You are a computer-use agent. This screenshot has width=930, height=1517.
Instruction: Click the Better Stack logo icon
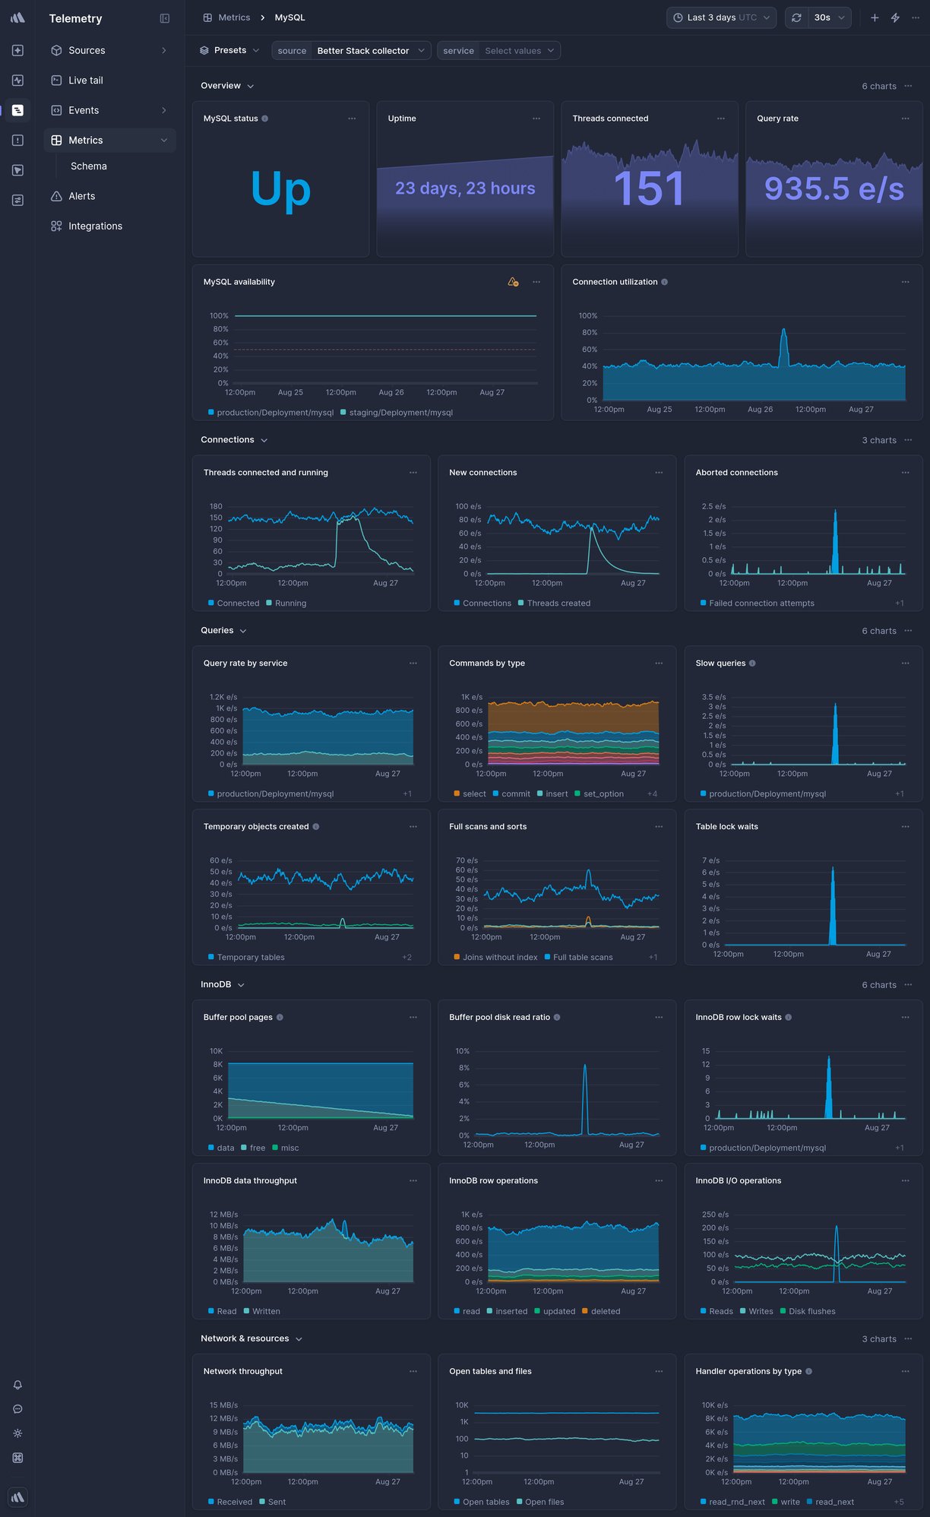pyautogui.click(x=17, y=17)
